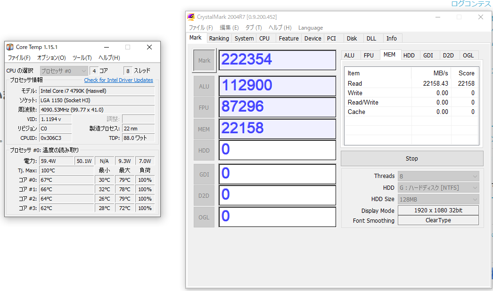Click Check for Intel Driver Updates link
The height and width of the screenshot is (291, 493).
click(x=118, y=80)
